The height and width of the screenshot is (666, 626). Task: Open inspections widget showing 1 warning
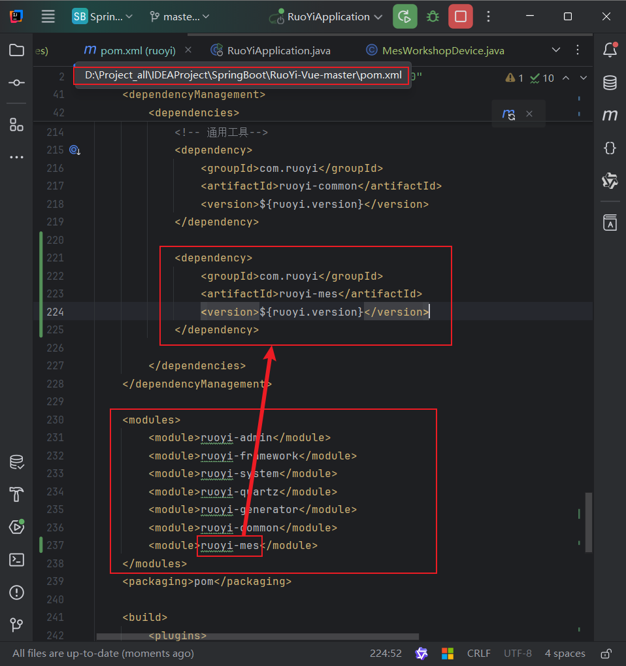tap(514, 78)
